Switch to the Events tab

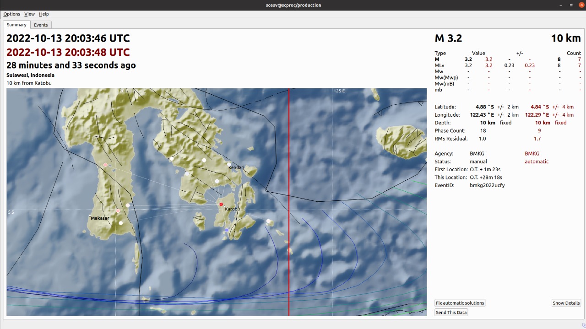point(41,25)
